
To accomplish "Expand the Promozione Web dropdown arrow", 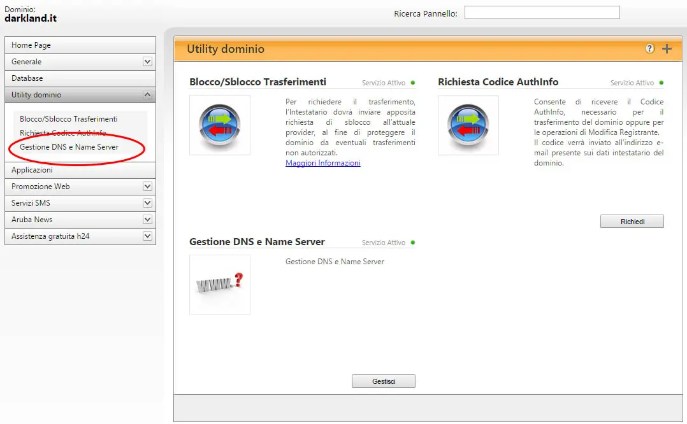I will click(147, 187).
